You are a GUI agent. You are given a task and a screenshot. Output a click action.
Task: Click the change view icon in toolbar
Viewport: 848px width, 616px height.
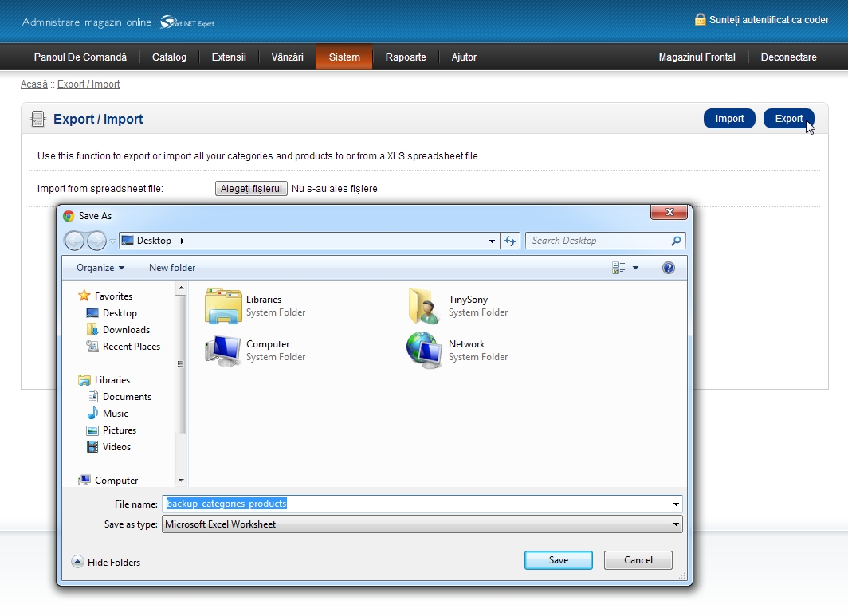click(x=618, y=268)
